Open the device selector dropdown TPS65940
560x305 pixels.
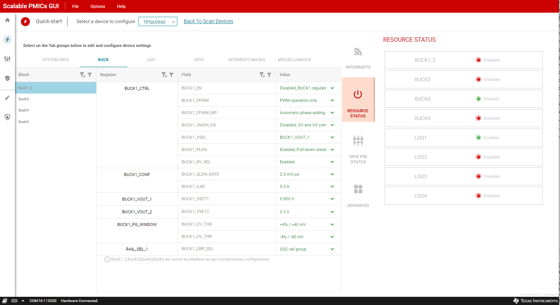(158, 22)
